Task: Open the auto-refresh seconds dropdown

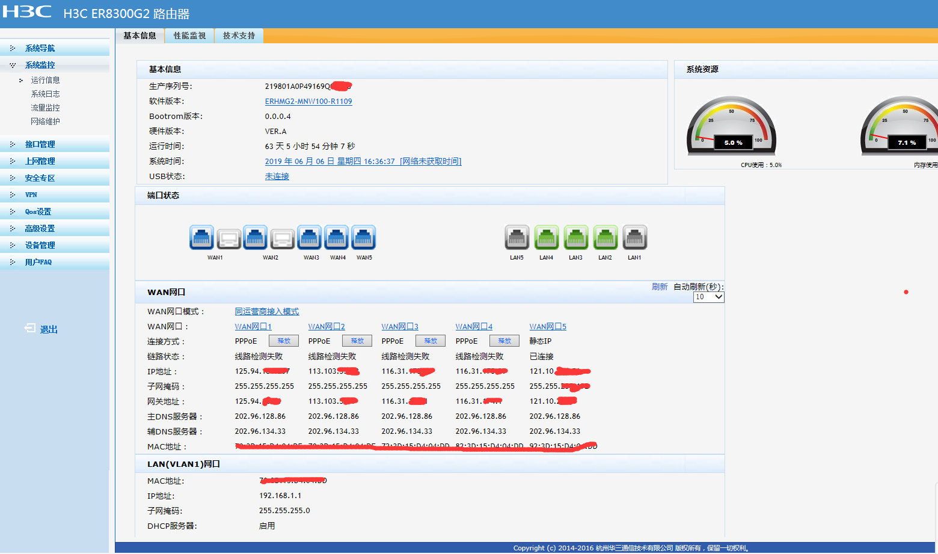Action: click(x=708, y=297)
